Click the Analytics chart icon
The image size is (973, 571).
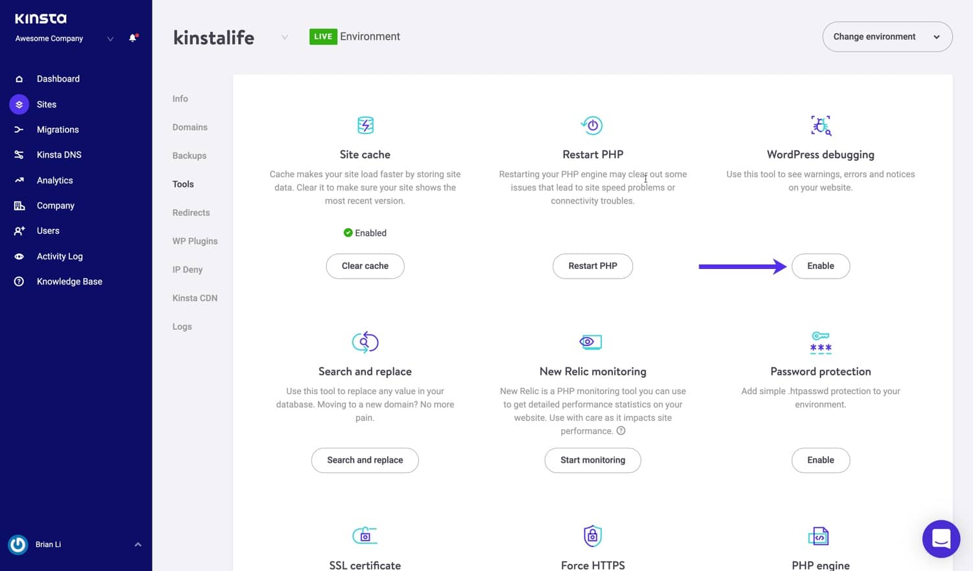click(x=19, y=180)
